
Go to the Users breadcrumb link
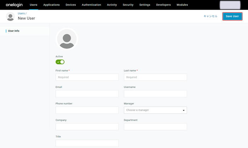click(x=22, y=13)
